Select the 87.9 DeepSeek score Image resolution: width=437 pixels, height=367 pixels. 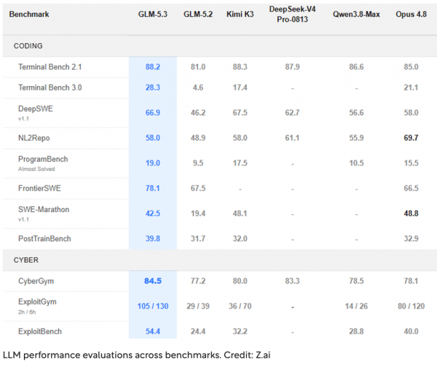pos(292,67)
